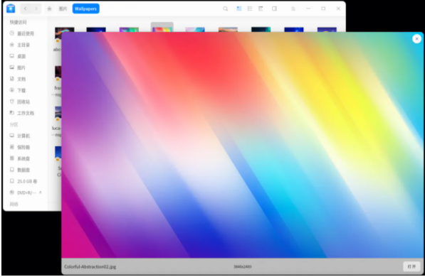425x277 pixels.
Task: Select the Wallpapers breadcrumb segment
Action: (85, 9)
